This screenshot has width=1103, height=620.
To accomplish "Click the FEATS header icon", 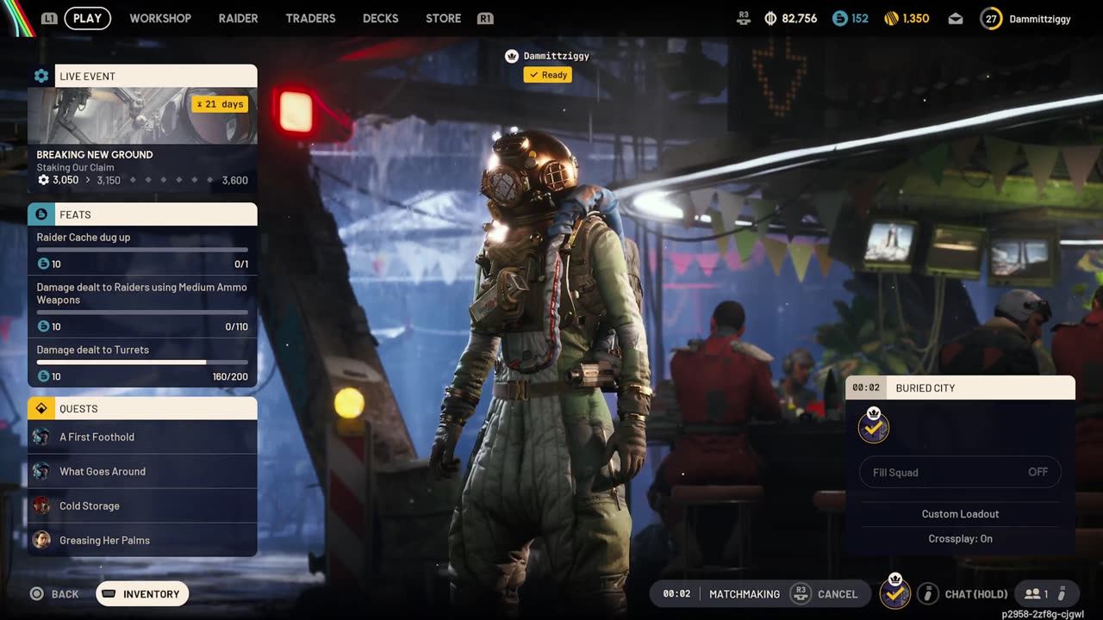I will [x=41, y=214].
